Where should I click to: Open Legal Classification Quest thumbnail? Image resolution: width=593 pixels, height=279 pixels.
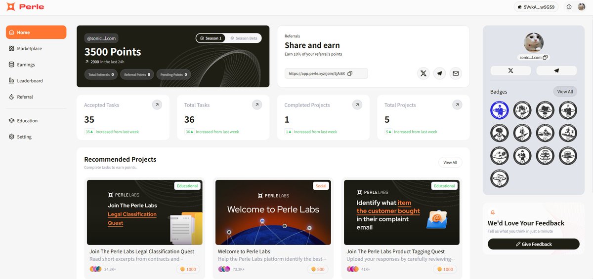coord(145,212)
